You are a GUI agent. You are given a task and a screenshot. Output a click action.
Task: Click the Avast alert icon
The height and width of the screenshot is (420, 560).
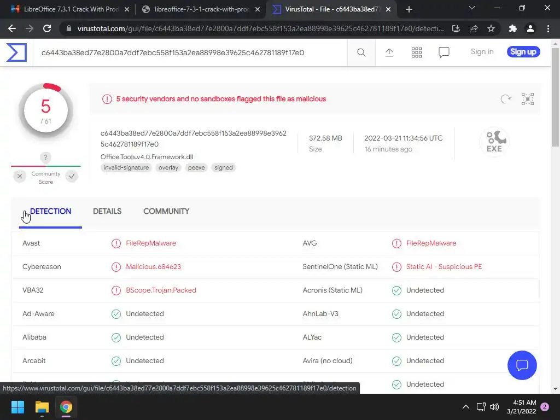coord(116,243)
